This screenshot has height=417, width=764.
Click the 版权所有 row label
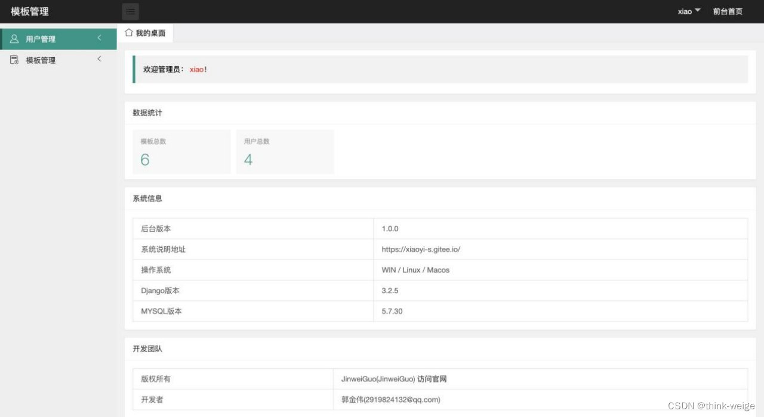pyautogui.click(x=156, y=379)
